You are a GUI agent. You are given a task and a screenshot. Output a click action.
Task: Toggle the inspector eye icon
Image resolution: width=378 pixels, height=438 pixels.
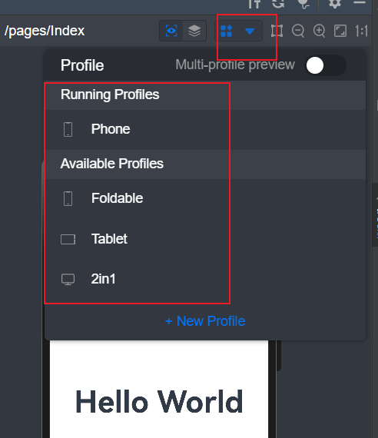coord(171,31)
